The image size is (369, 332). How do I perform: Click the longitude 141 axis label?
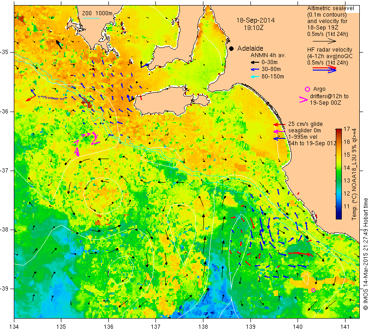tap(345, 327)
